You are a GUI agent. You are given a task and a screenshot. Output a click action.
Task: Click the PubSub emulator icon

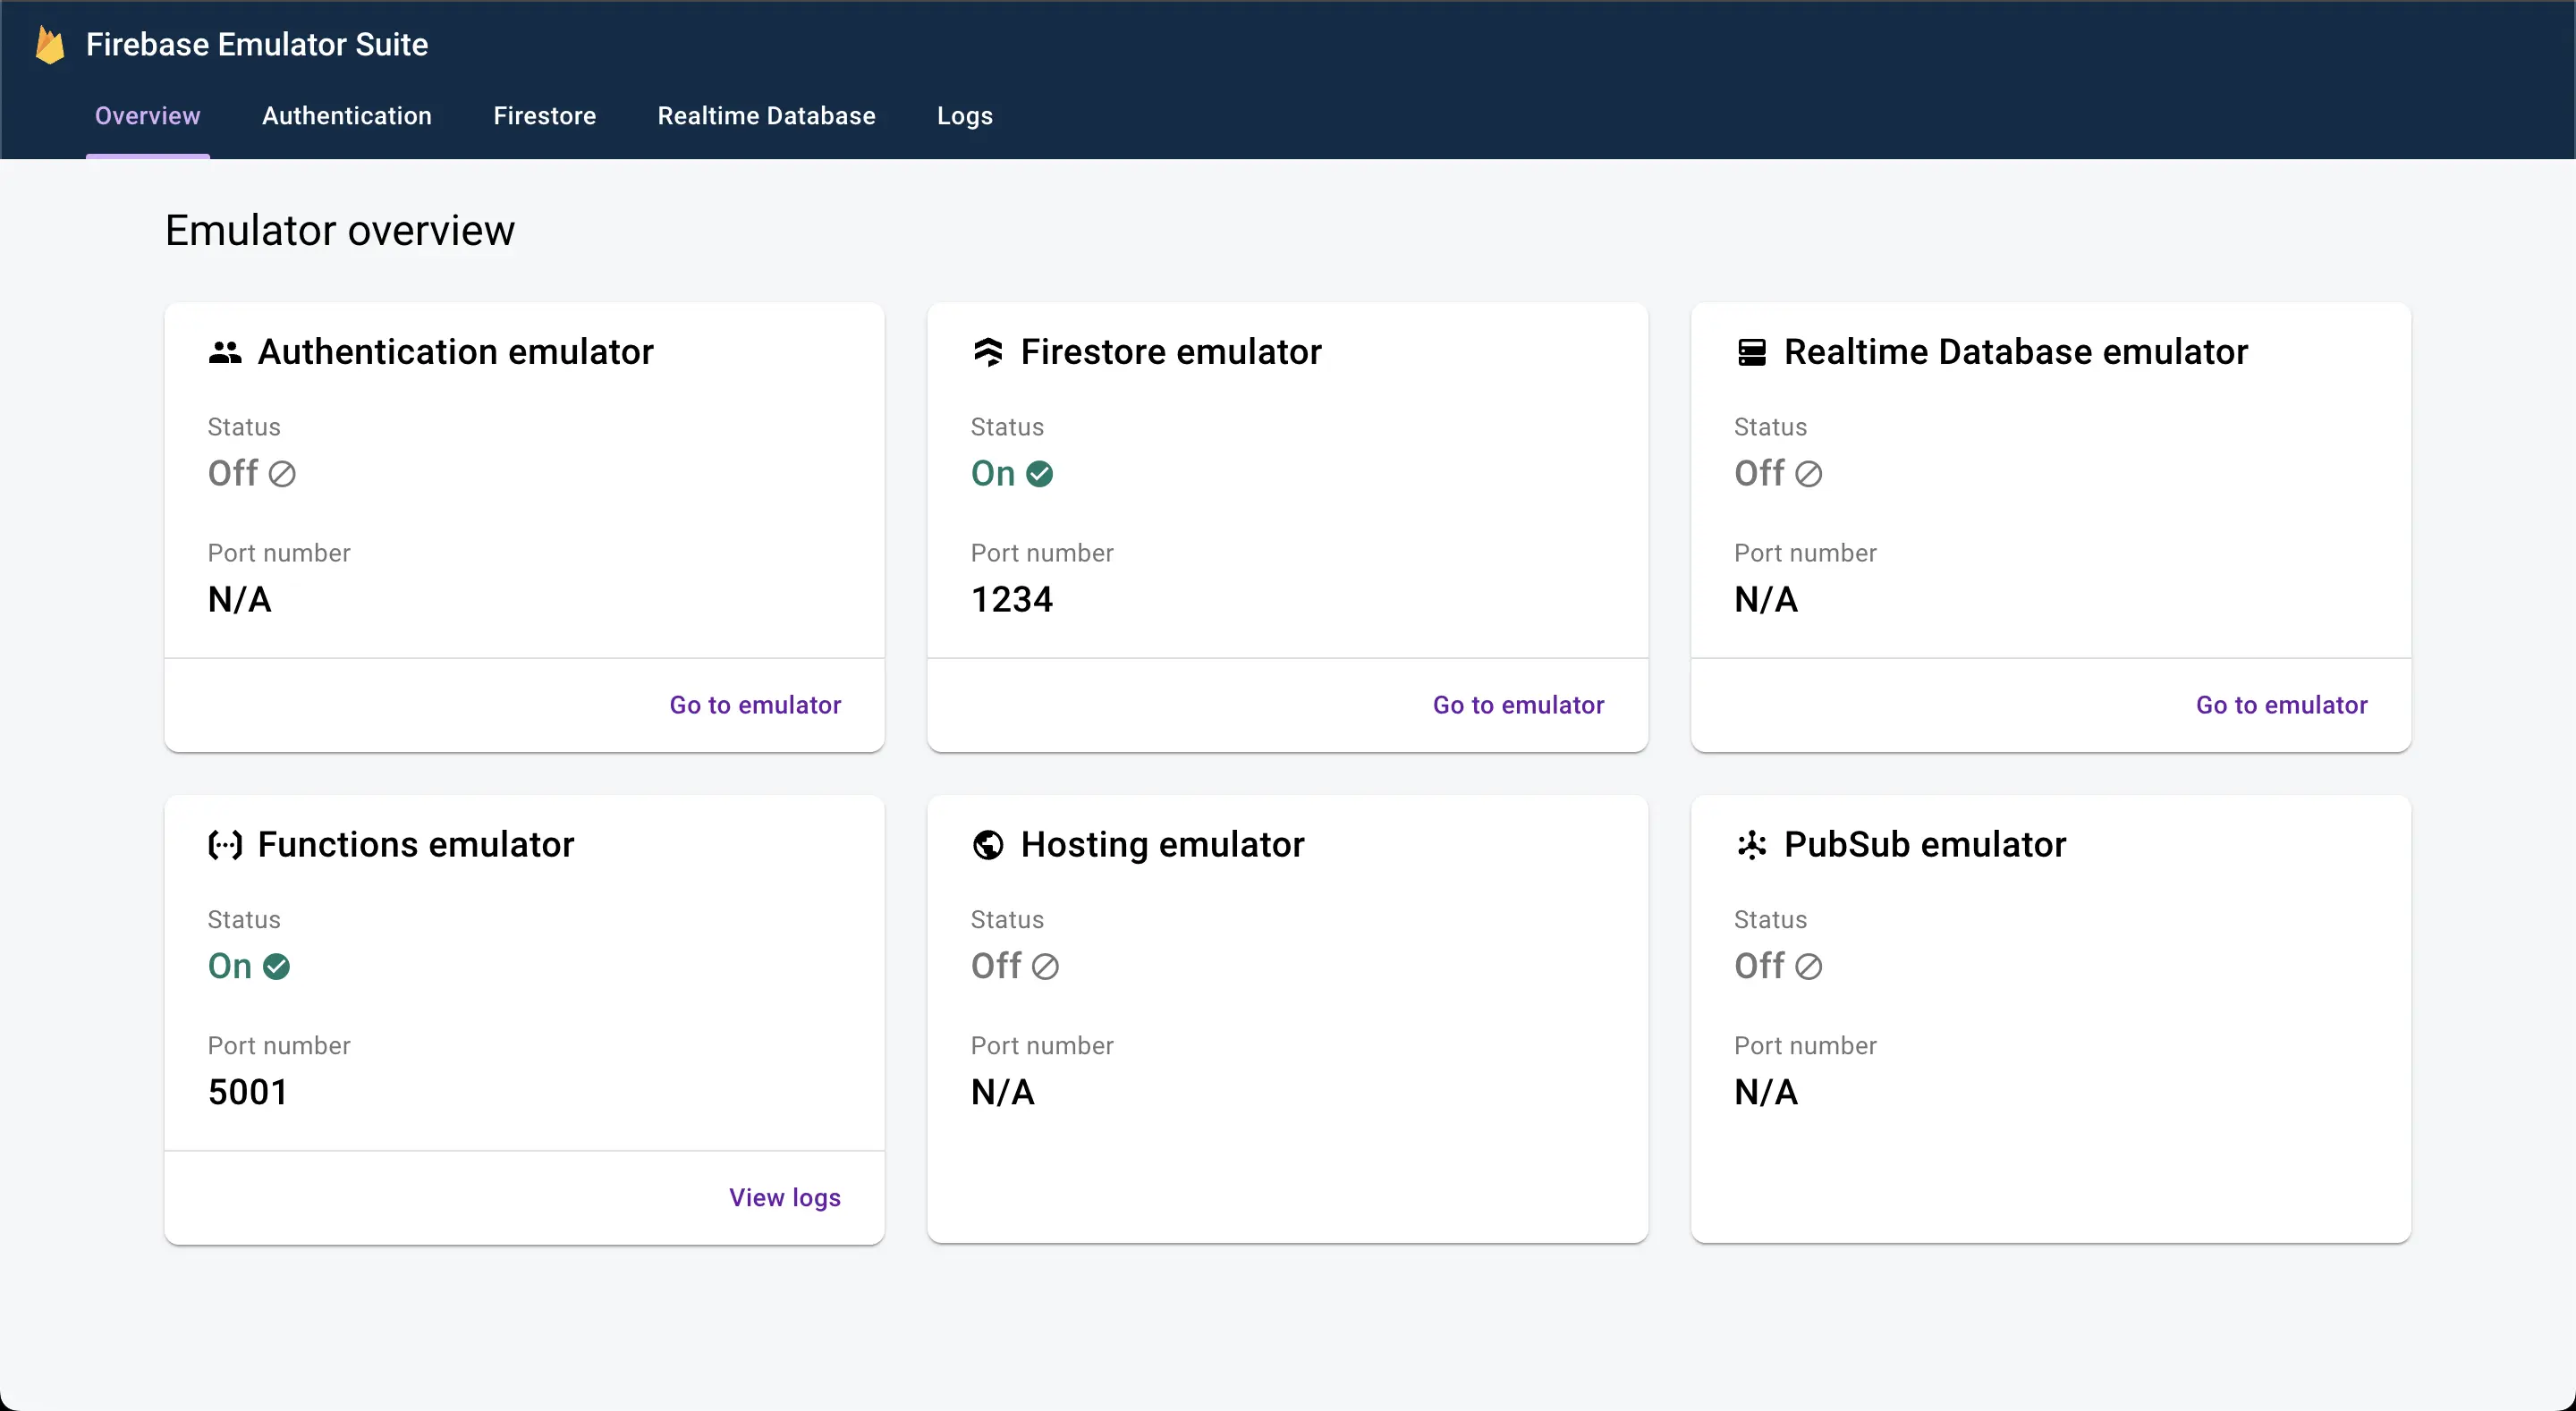pyautogui.click(x=1751, y=844)
